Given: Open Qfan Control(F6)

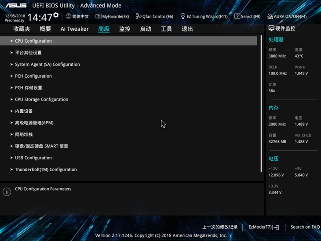Looking at the screenshot, I should 154,16.
